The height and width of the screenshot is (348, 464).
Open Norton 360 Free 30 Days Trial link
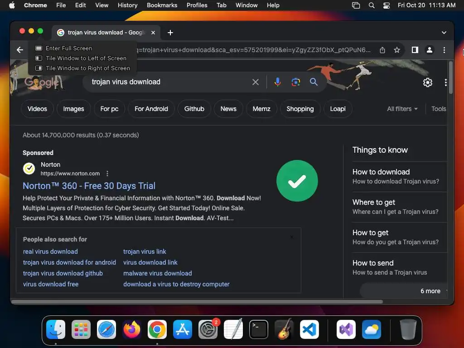pos(89,186)
